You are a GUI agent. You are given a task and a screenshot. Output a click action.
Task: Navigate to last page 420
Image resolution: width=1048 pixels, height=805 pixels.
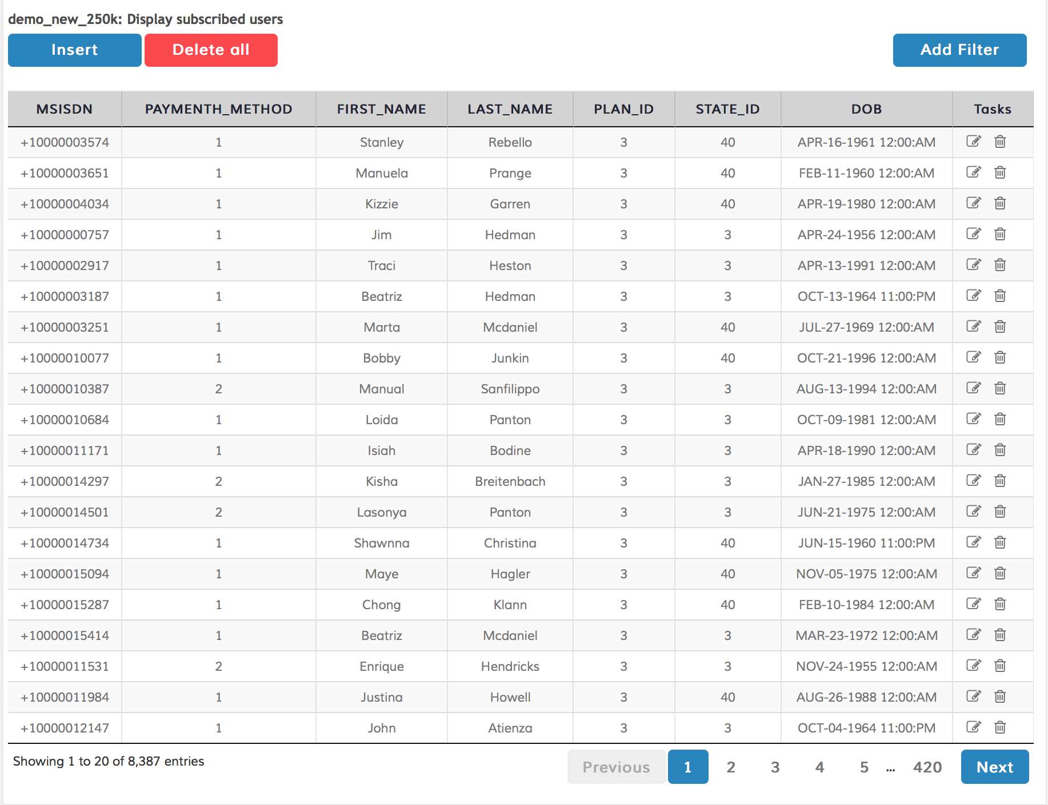tap(927, 767)
